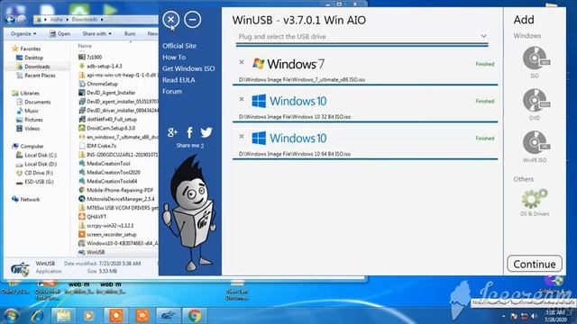Select the Windows 7 ISO entry
577x324 pixels.
click(365, 69)
